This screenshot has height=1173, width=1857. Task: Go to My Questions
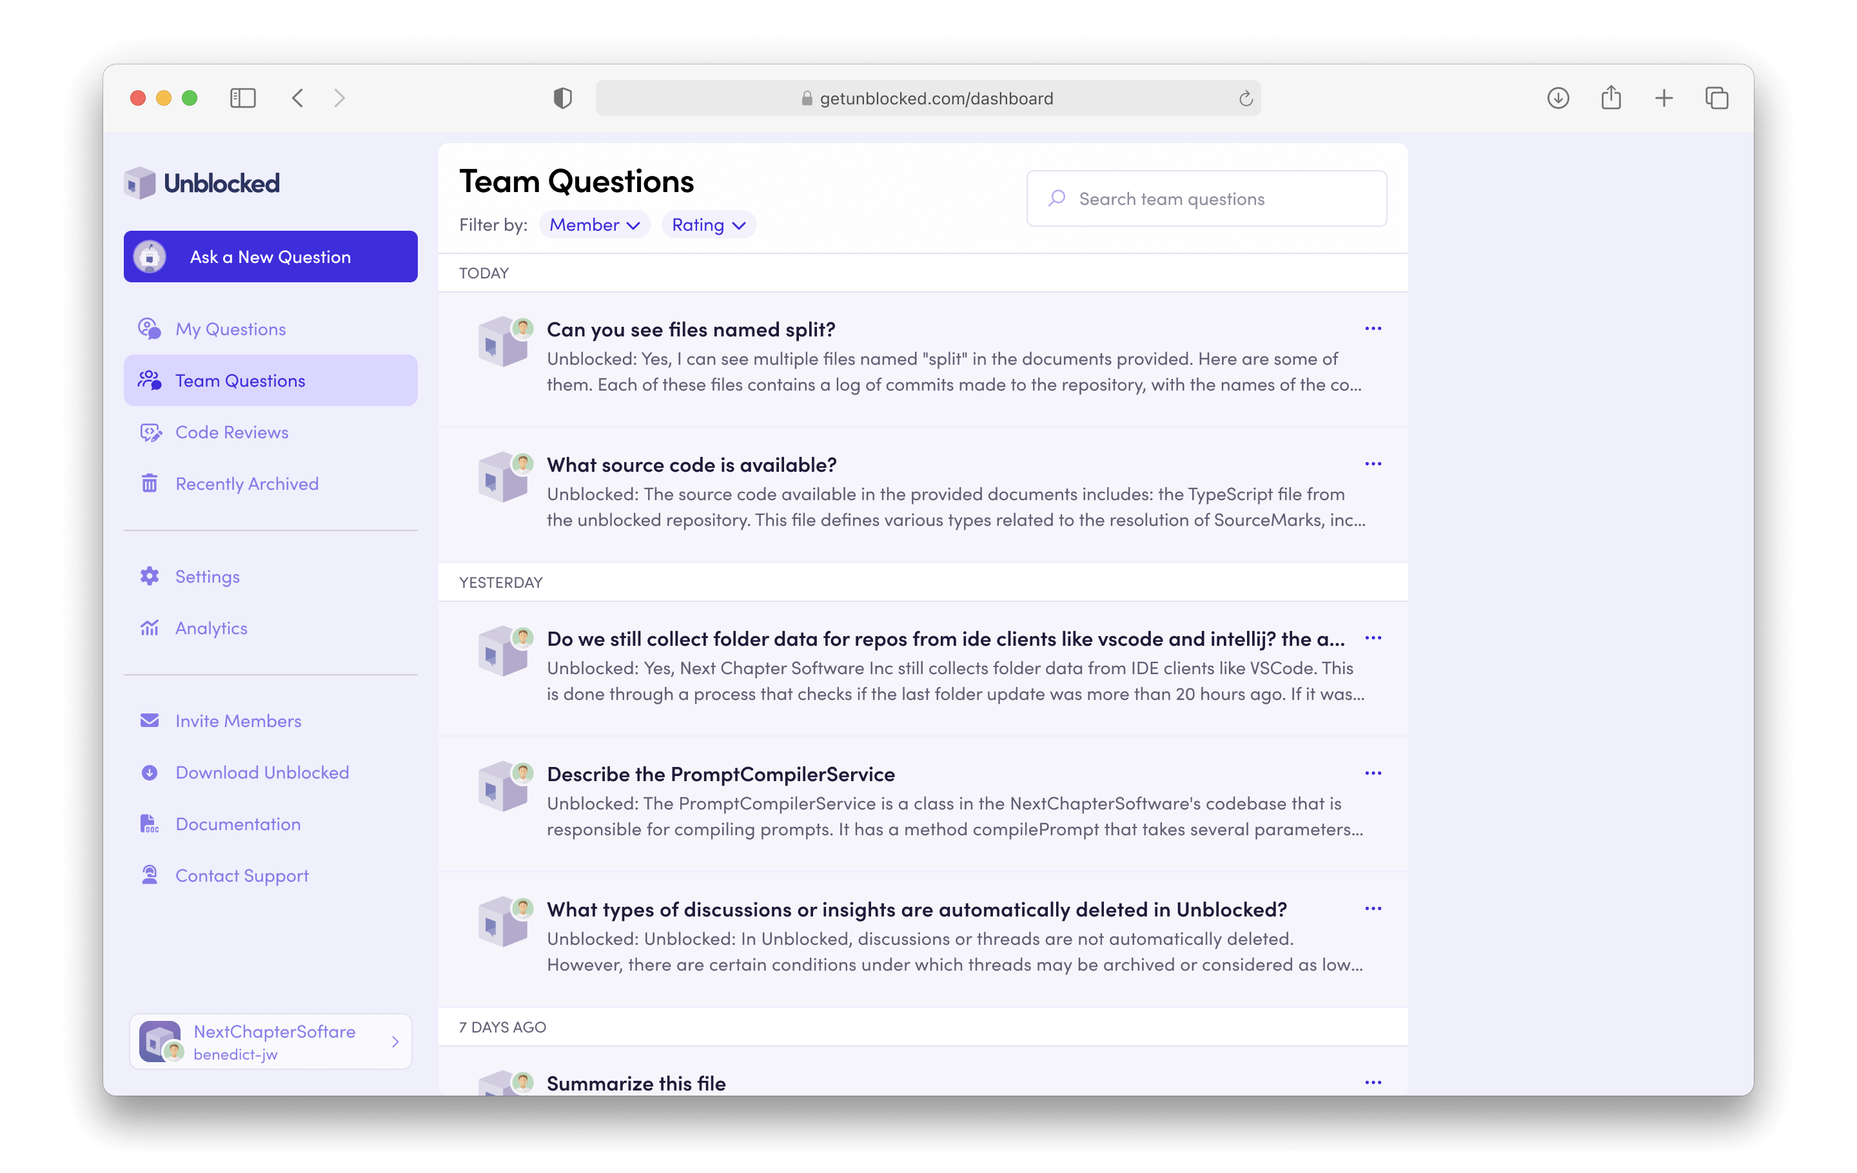(x=230, y=329)
